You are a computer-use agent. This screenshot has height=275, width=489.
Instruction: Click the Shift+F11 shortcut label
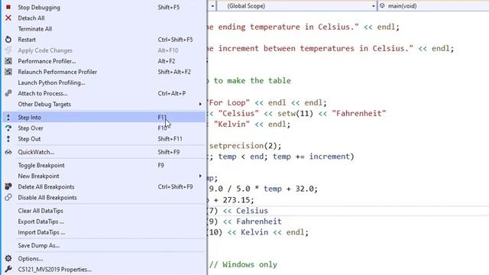click(170, 139)
